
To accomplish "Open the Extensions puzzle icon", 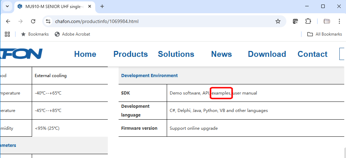I will [308, 21].
